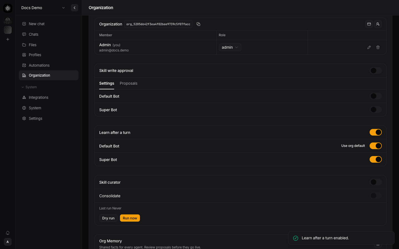Click the Dry run button
The height and width of the screenshot is (249, 399).
coord(108,218)
